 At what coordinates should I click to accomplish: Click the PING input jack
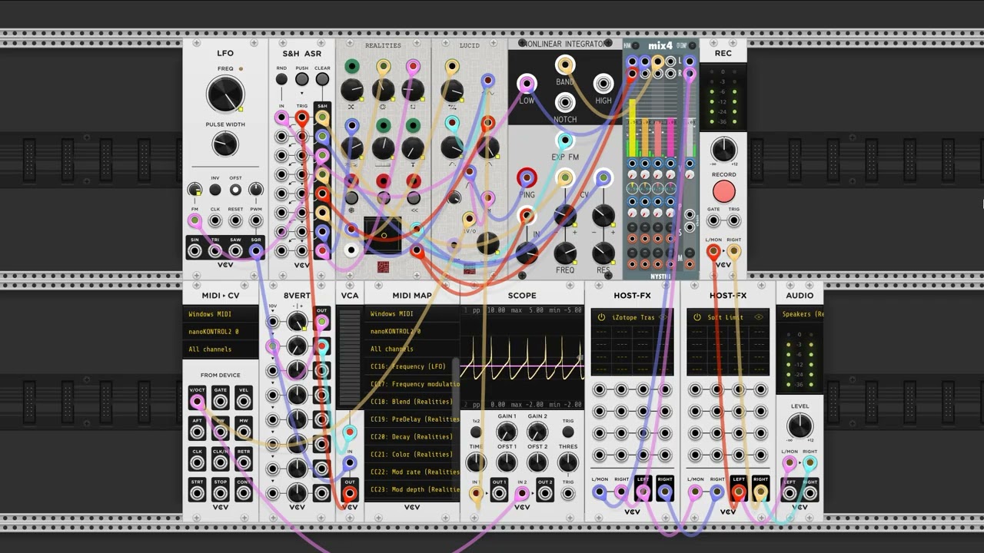(527, 178)
